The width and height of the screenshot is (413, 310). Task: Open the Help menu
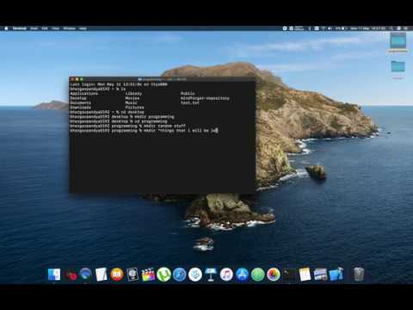tap(83, 28)
